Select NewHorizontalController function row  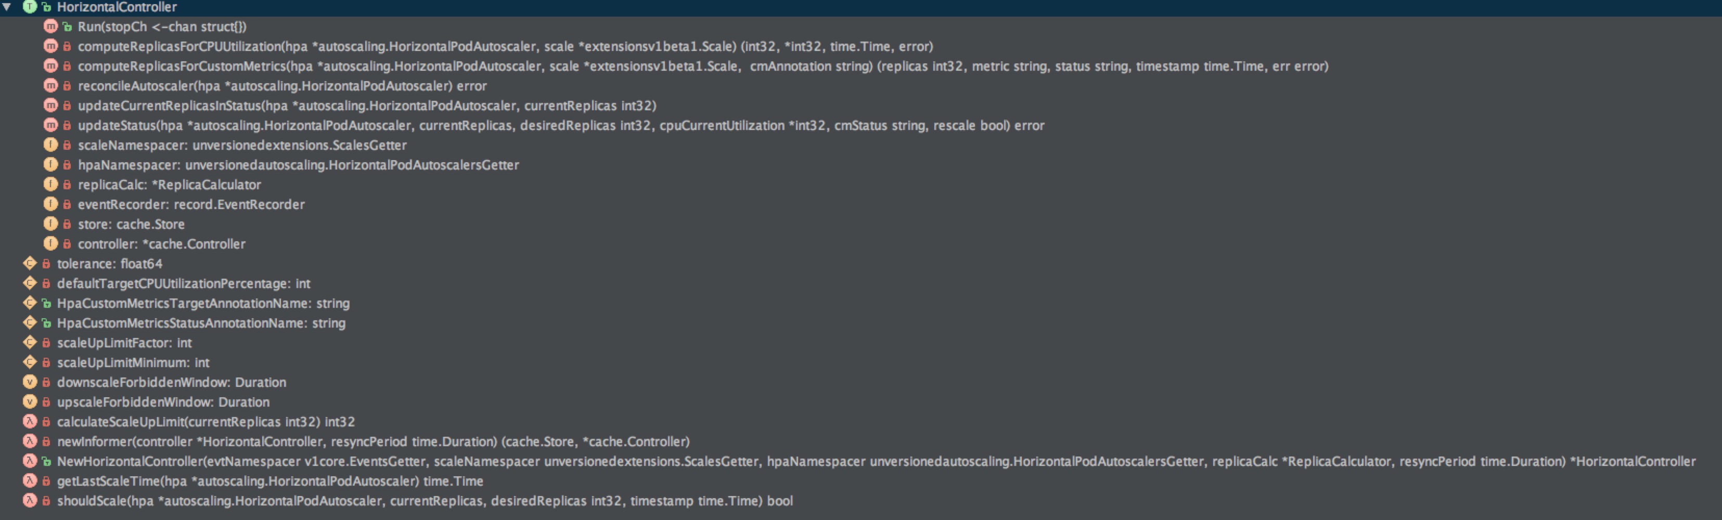[877, 461]
